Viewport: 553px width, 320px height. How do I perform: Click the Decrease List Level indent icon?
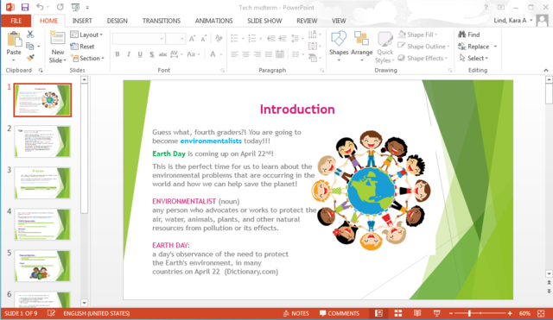(270, 39)
